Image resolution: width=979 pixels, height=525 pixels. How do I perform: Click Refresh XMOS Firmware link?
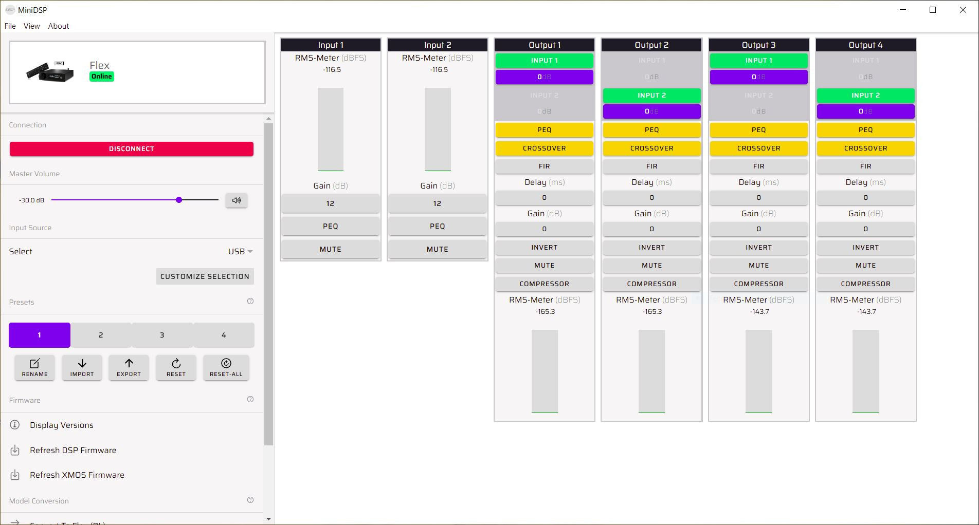pyautogui.click(x=77, y=475)
